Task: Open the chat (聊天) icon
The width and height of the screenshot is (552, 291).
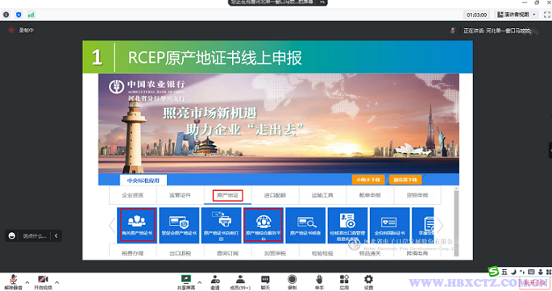Action: pyautogui.click(x=265, y=282)
